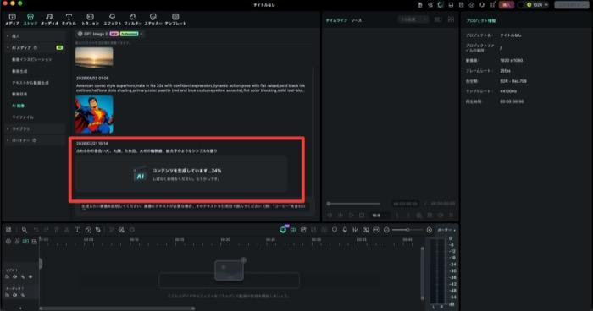The height and width of the screenshot is (311, 593).
Task: Expand the パートナー sidebar section
Action: (x=35, y=140)
